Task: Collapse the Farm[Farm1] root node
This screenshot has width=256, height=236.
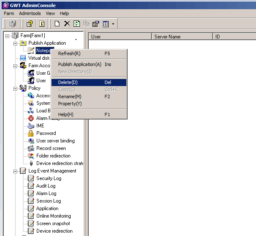Action: [x=8, y=36]
